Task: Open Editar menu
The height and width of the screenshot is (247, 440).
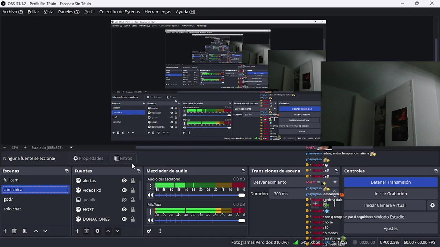Action: [x=33, y=12]
